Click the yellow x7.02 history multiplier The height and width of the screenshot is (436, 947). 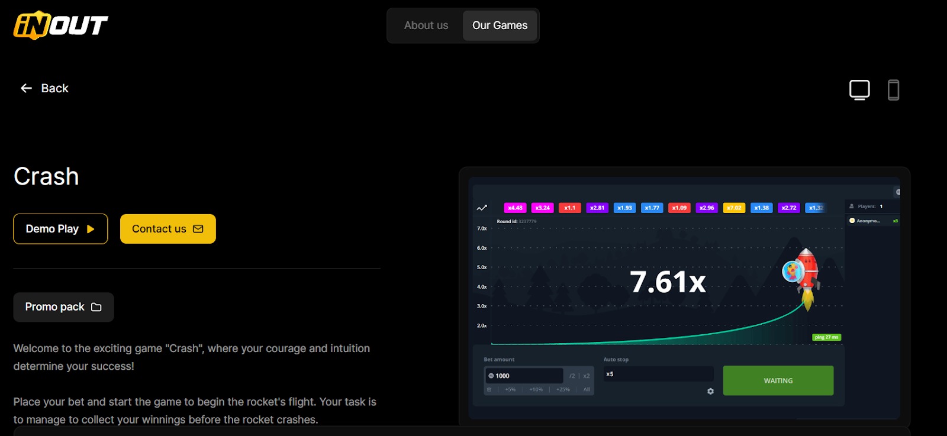734,208
